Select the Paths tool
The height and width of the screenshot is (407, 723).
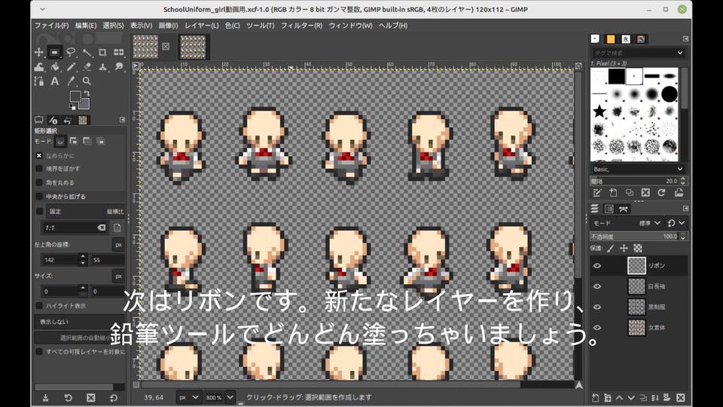click(38, 81)
